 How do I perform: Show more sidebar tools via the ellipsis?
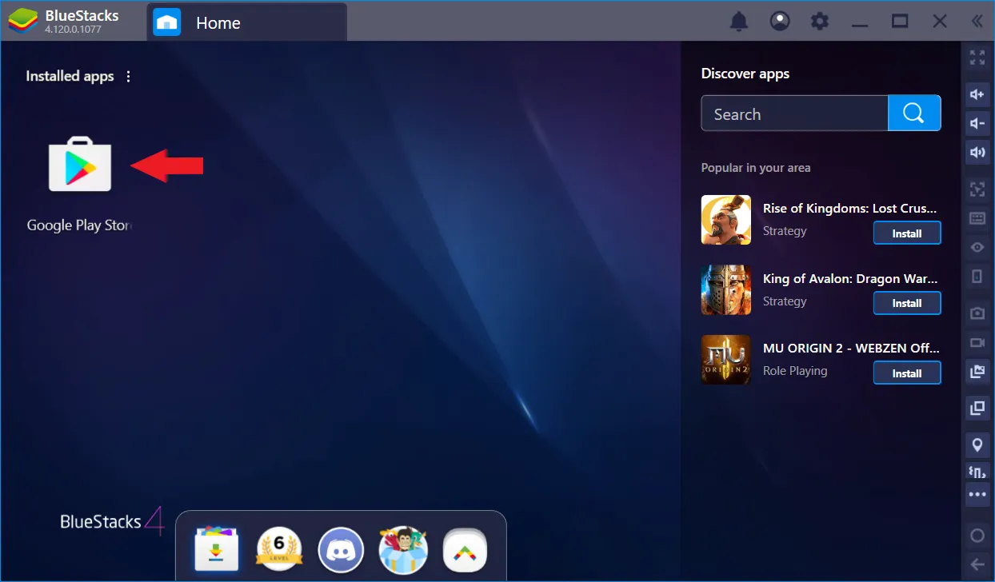pyautogui.click(x=977, y=494)
